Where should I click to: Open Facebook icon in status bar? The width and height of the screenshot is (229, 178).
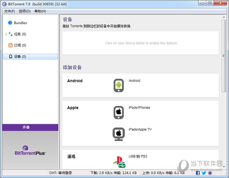[198, 173]
